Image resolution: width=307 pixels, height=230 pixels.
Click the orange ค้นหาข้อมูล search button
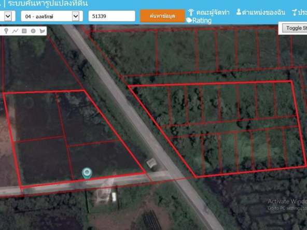pos(162,16)
